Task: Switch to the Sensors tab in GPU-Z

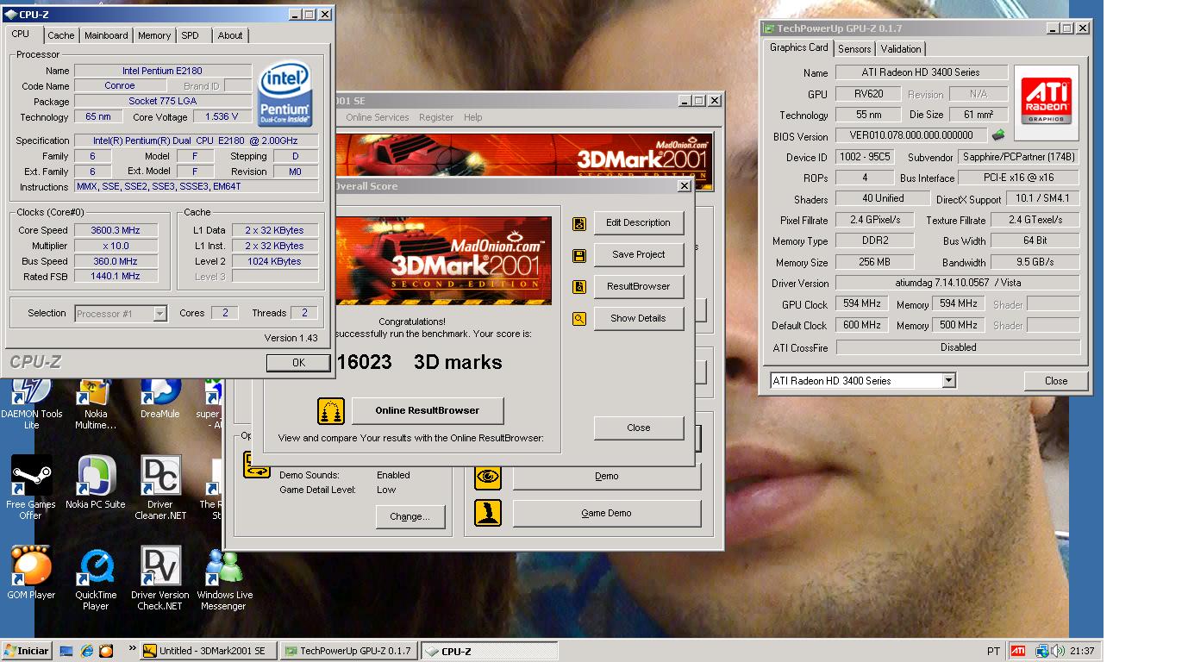Action: click(x=854, y=49)
